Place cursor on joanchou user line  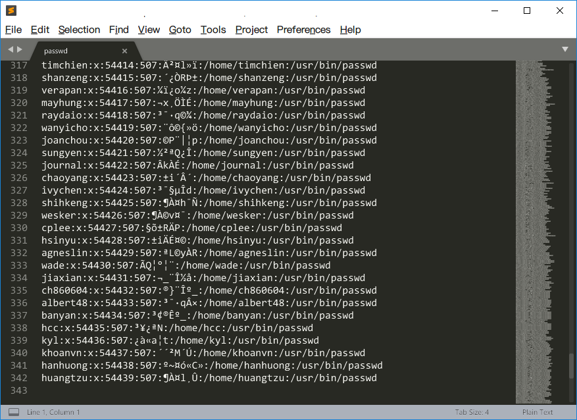pyautogui.click(x=209, y=140)
